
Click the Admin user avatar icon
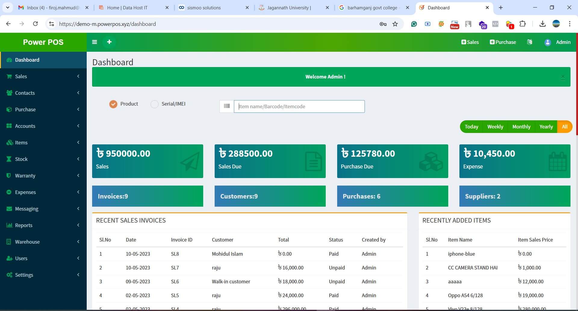[x=548, y=42]
